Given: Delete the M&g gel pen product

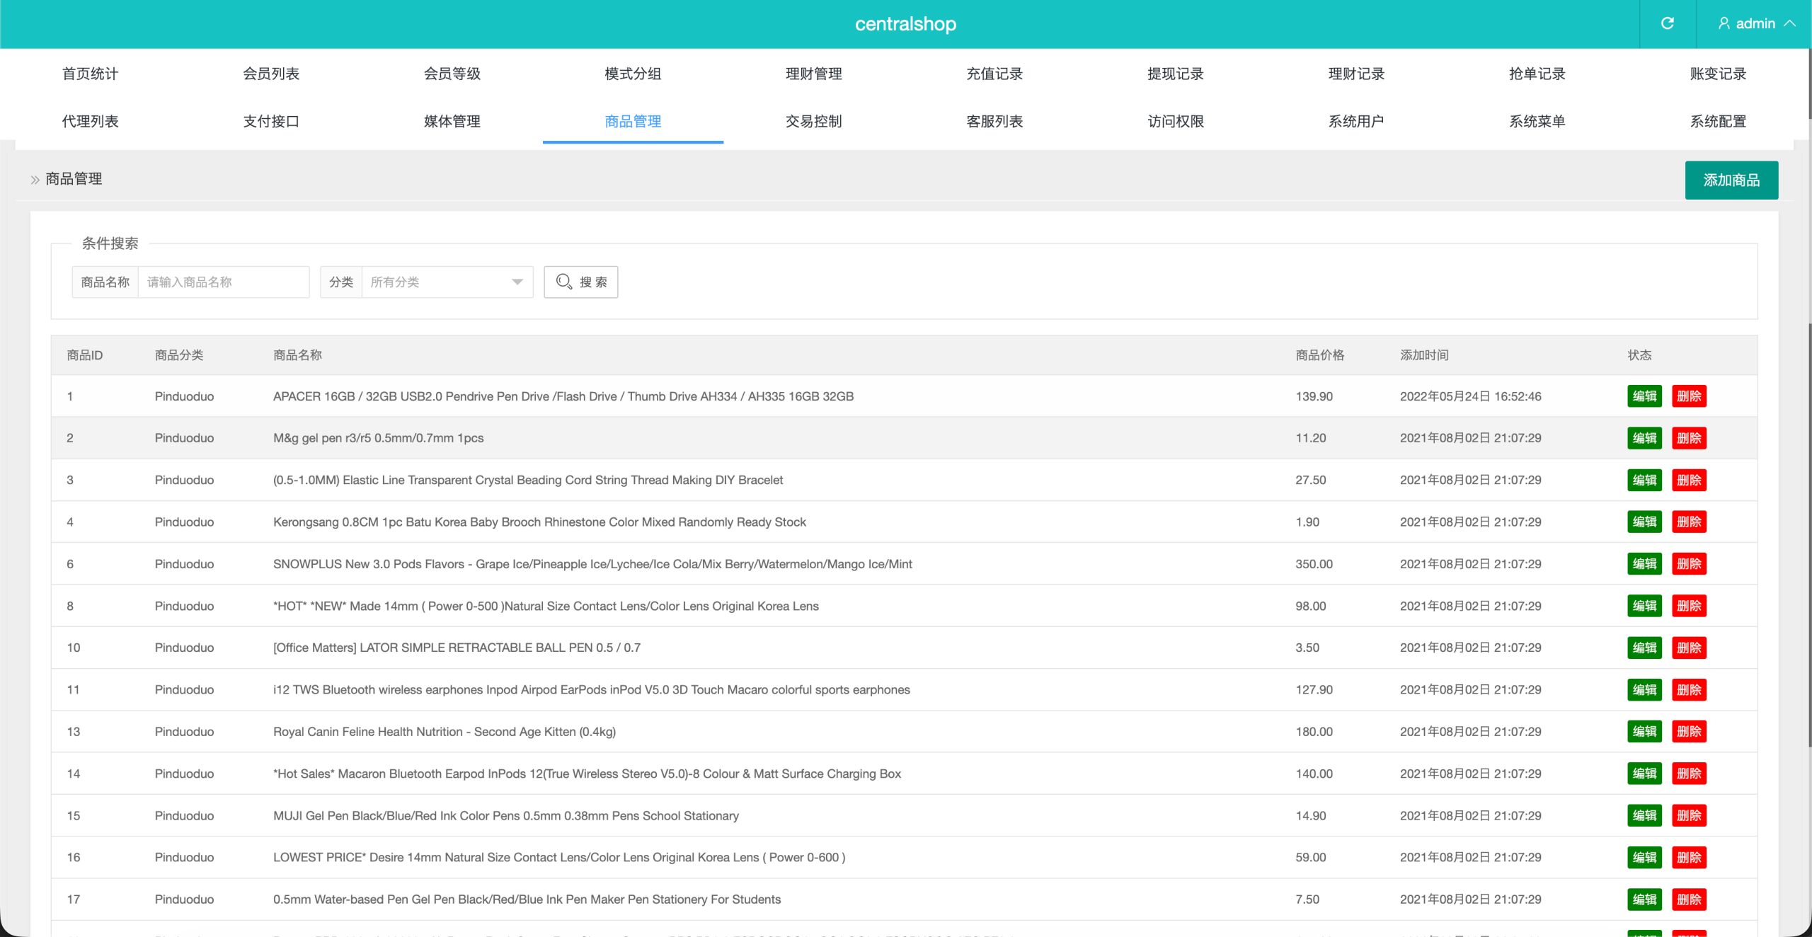Looking at the screenshot, I should point(1688,438).
